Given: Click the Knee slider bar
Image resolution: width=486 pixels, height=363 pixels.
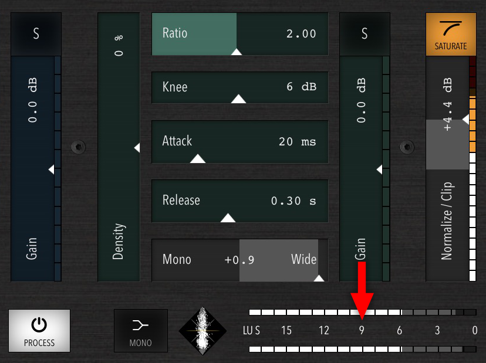Looking at the screenshot, I should pos(240,87).
